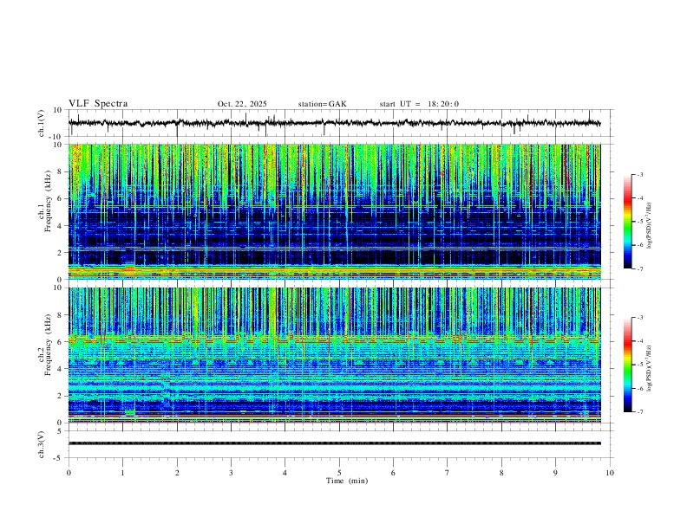This screenshot has width=687, height=530.
Task: Click the "2" kHz tick on ch.2 spectrogram
Action: tap(60, 396)
